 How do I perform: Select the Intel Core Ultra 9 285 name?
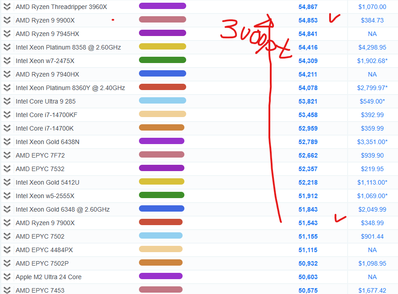click(46, 101)
